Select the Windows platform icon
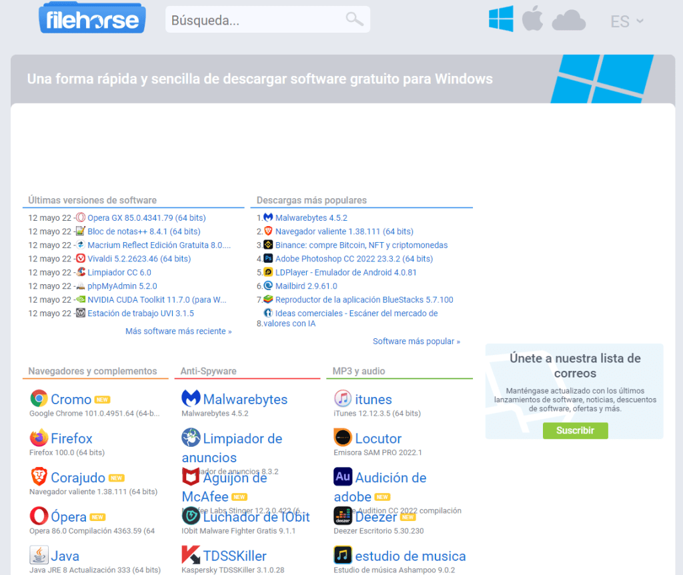The image size is (683, 575). [501, 19]
